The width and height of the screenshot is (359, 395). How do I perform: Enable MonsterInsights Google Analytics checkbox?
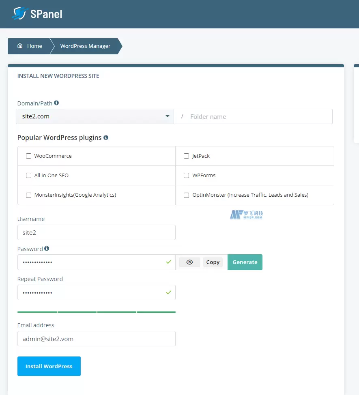(28, 195)
